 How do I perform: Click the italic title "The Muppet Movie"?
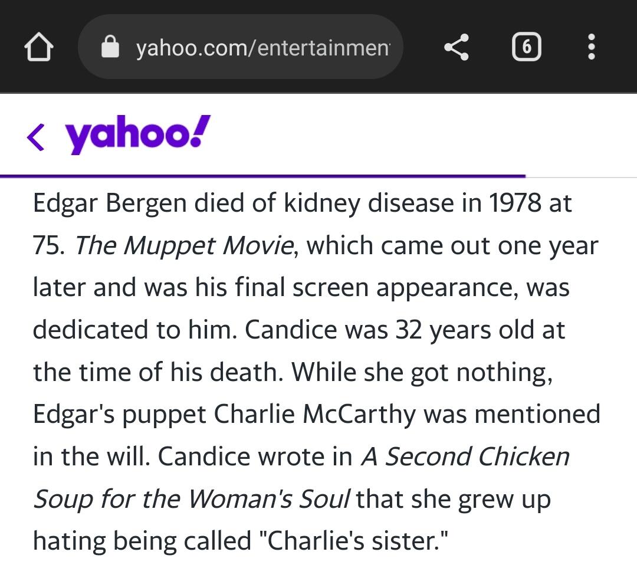(x=184, y=245)
